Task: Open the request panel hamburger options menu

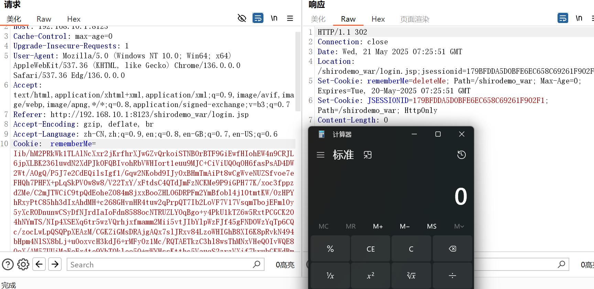Action: (290, 18)
